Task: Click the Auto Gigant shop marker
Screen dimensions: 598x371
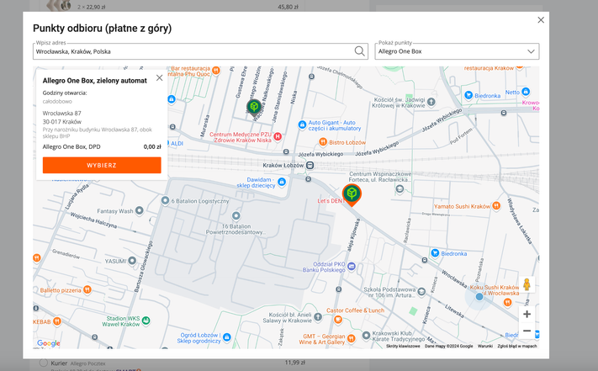Action: (x=302, y=125)
